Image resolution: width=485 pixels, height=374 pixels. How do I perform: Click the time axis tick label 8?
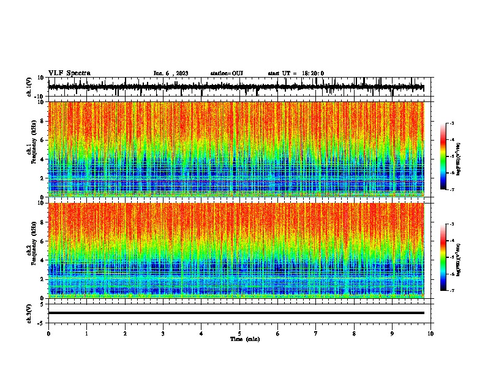pyautogui.click(x=354, y=334)
